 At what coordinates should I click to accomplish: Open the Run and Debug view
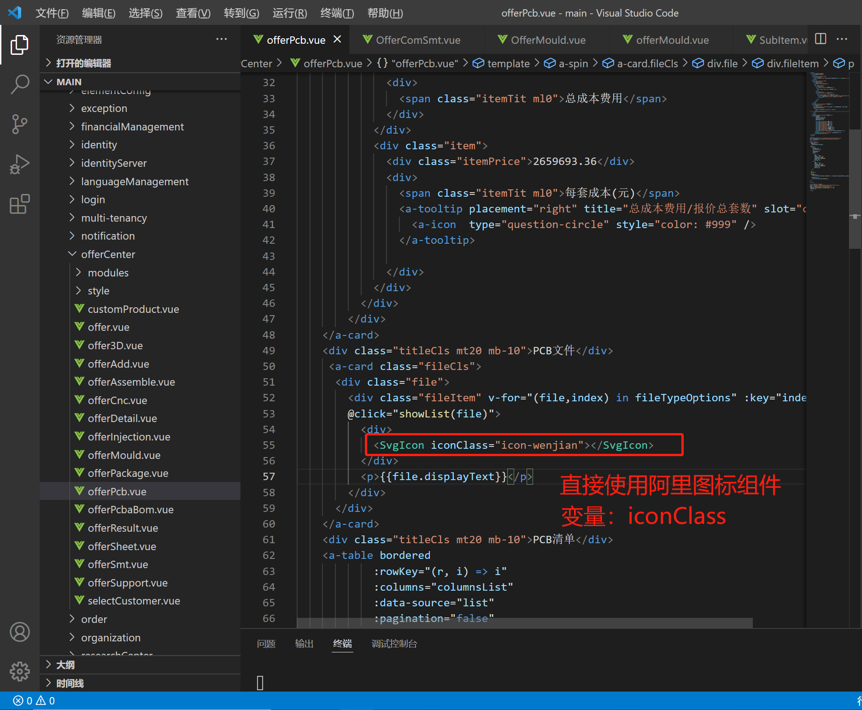click(19, 164)
